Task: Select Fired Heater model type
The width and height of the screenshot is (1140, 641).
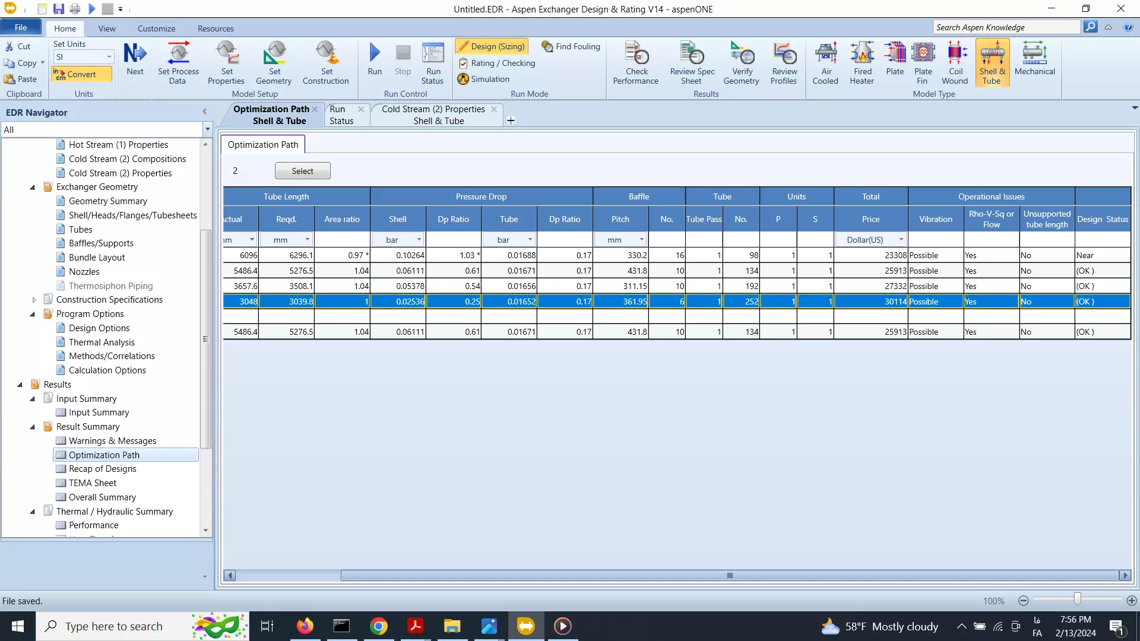Action: click(x=862, y=64)
